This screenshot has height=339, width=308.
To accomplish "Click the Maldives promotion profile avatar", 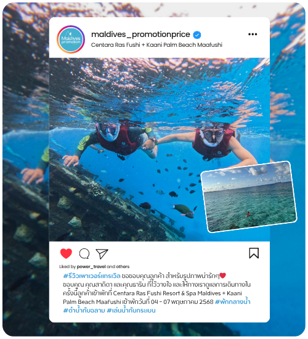I will coord(71,39).
